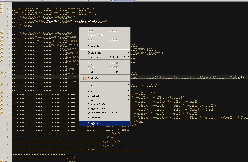This screenshot has height=162, width=248.
Task: Click the warning marker on line 11
Action: tap(2, 45)
